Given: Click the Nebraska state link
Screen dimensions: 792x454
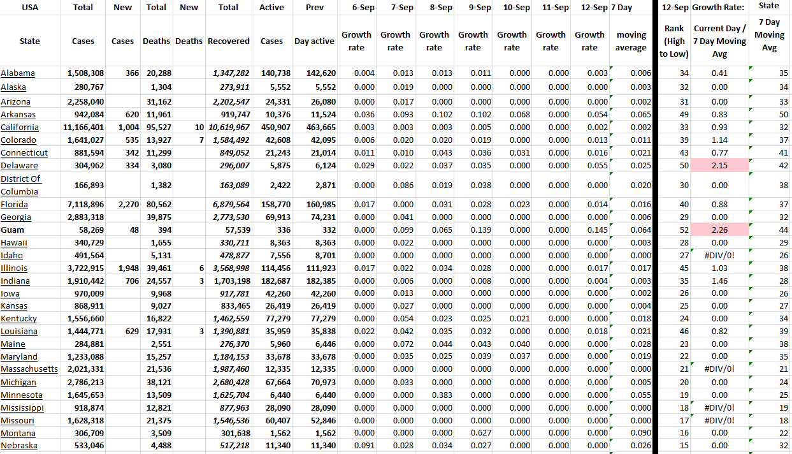Looking at the screenshot, I should click(19, 446).
